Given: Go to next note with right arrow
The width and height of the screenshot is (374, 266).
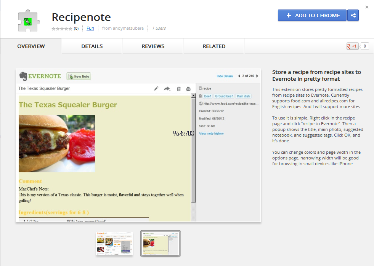Looking at the screenshot, I should [x=257, y=76].
